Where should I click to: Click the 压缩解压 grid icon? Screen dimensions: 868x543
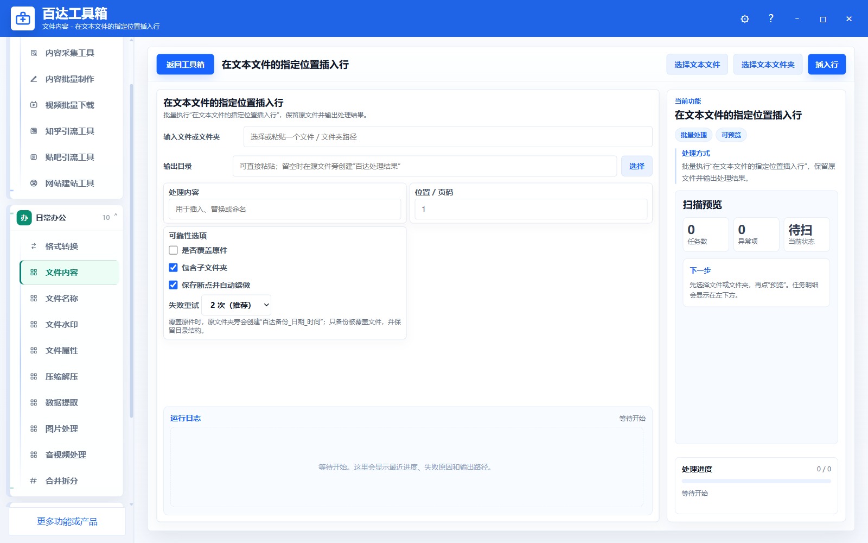click(x=34, y=377)
